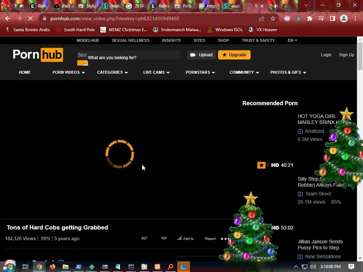Screen dimensions: 363x272
Task: Open the TRUST & SAFETY link
Action: click(x=258, y=40)
